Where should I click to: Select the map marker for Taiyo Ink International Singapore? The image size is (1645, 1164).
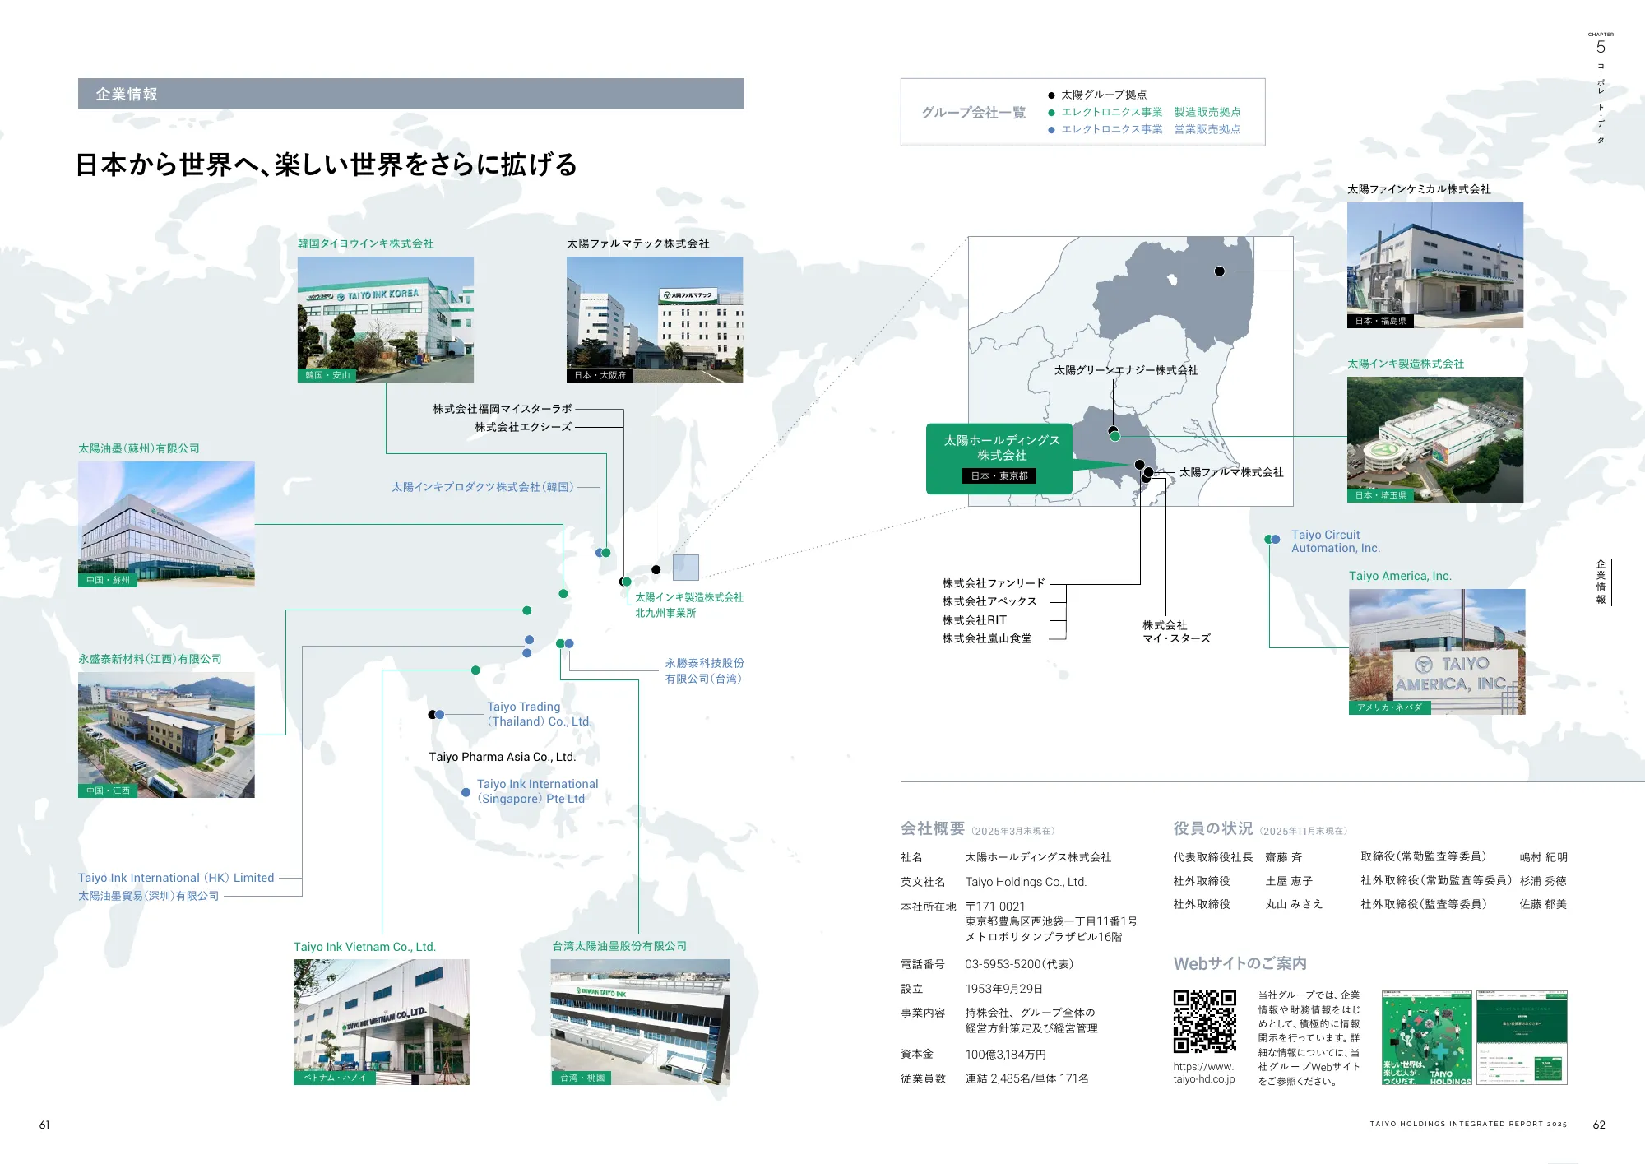tap(466, 792)
